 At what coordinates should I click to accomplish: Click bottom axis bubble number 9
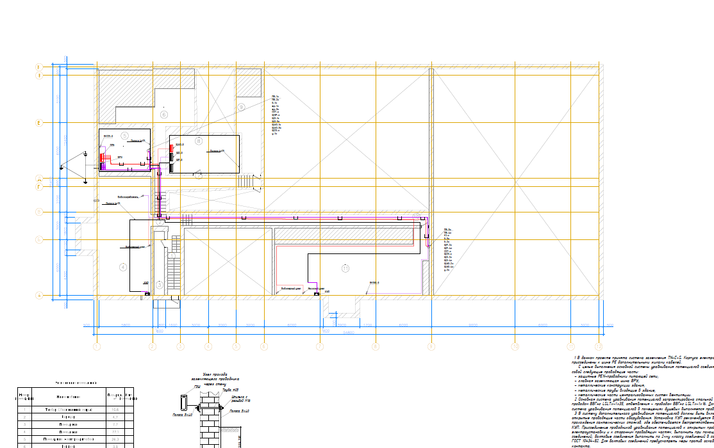tap(431, 347)
